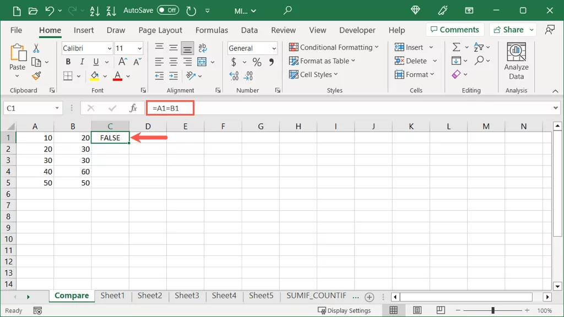564x317 pixels.
Task: Toggle Underline formatting
Action: pyautogui.click(x=96, y=62)
